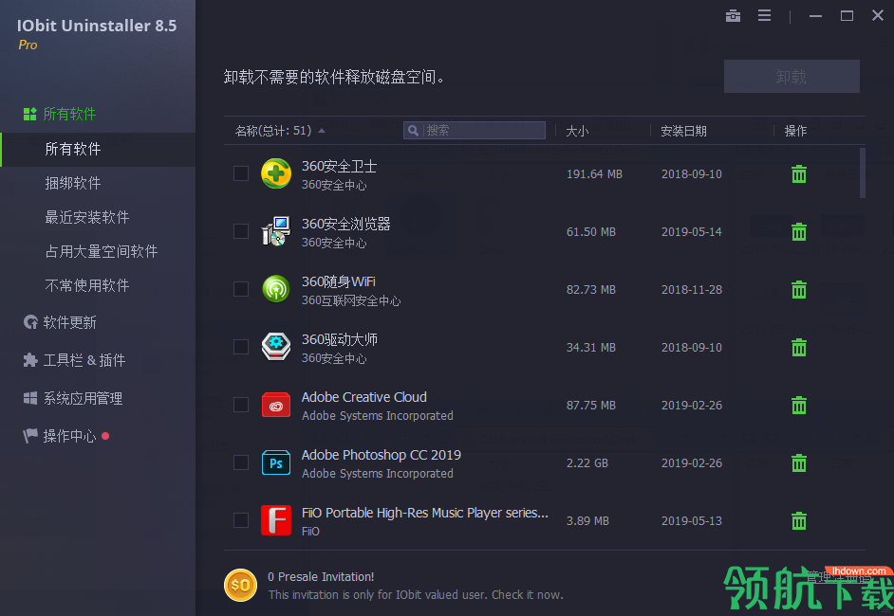This screenshot has width=894, height=616.
Task: Open 占用大量空间软件 in sidebar
Action: coord(102,252)
